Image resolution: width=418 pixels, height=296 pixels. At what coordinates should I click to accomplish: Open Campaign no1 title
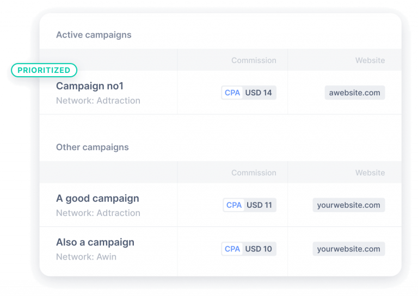(90, 86)
